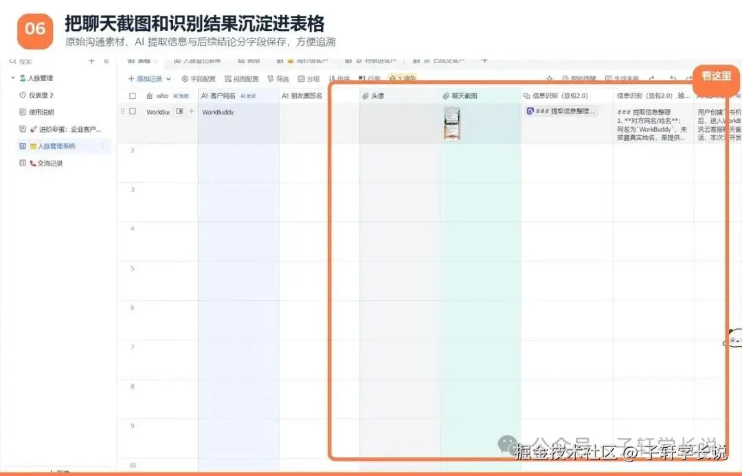Open 字段配置 settings

coord(199,78)
